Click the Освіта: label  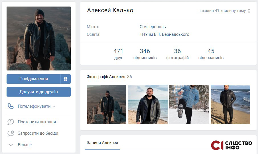(x=94, y=34)
